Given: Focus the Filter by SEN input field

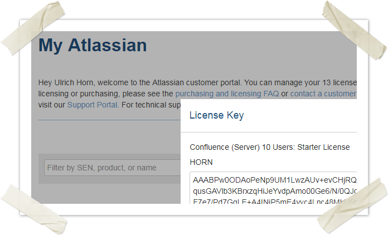Looking at the screenshot, I should click(x=111, y=168).
